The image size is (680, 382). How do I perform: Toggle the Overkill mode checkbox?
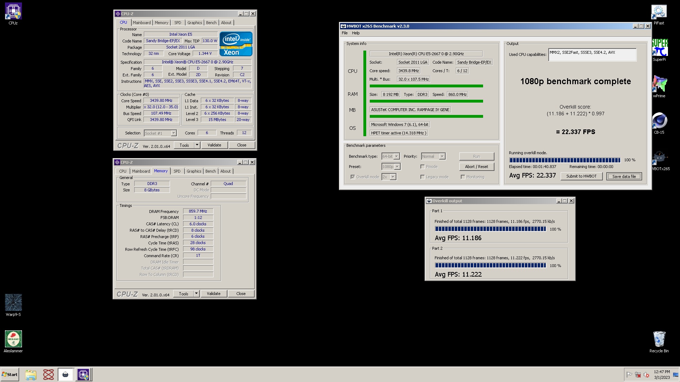(353, 177)
